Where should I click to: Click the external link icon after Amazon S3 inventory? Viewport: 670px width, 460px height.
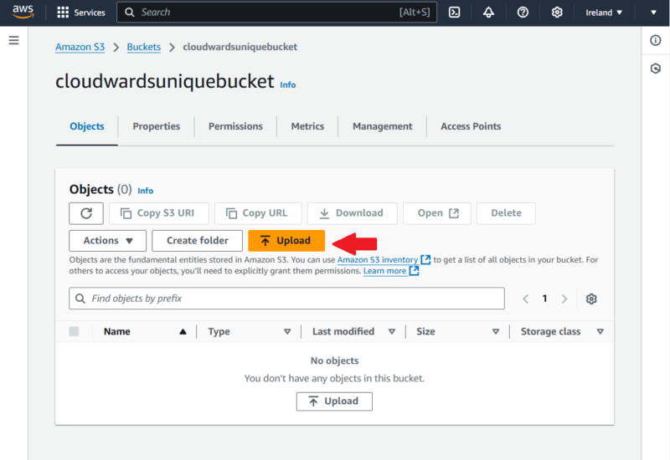(425, 259)
